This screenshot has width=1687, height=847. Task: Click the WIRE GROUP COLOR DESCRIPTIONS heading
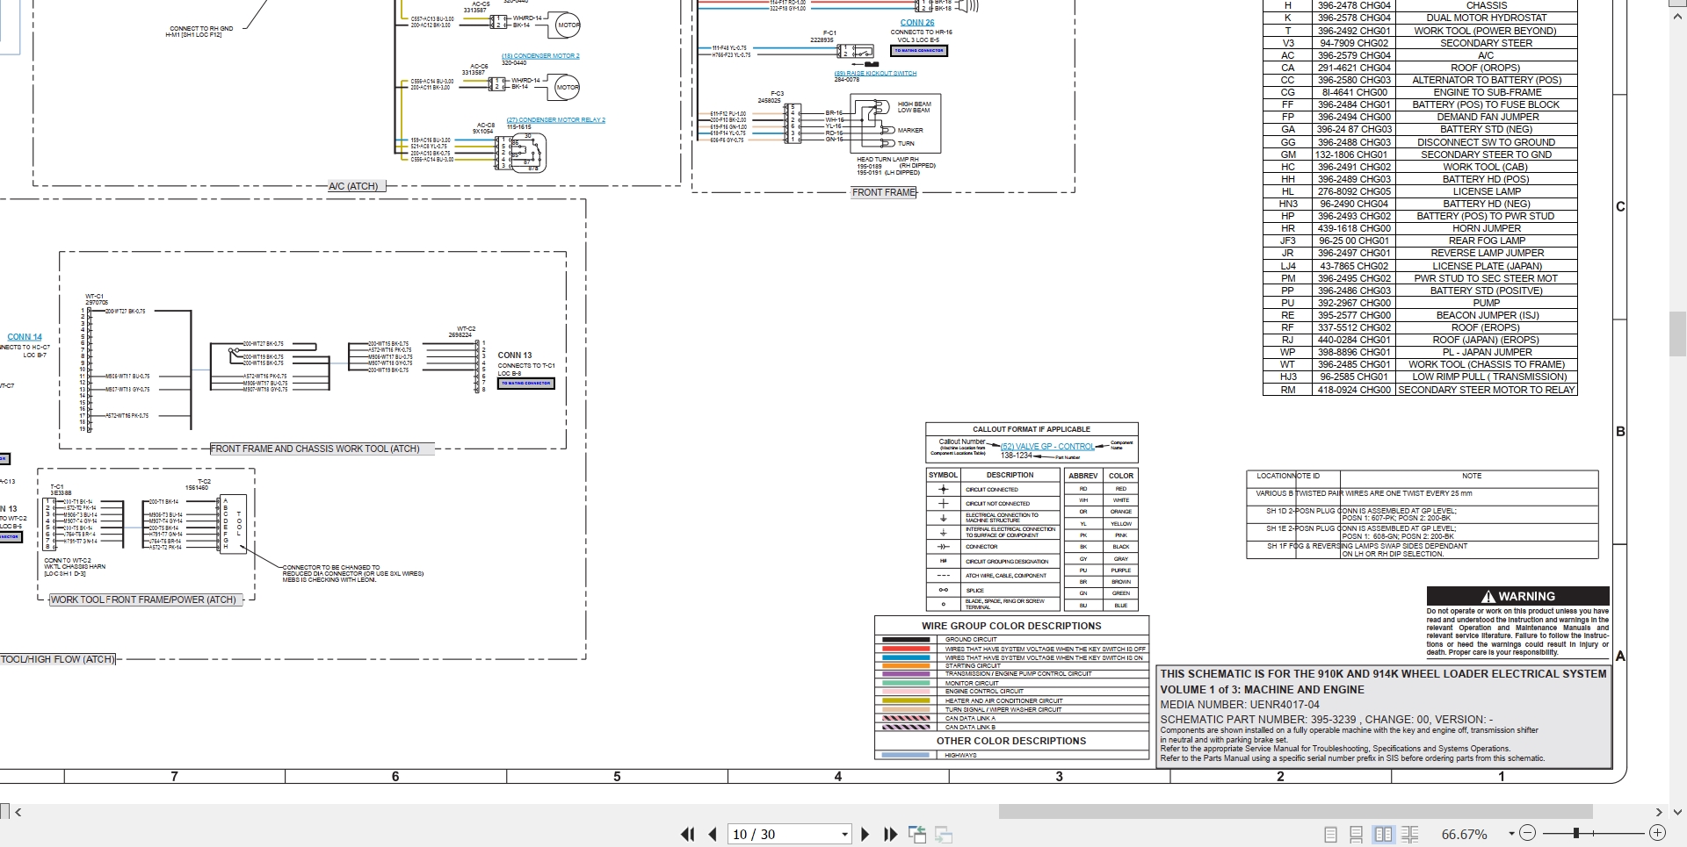[x=1010, y=626]
